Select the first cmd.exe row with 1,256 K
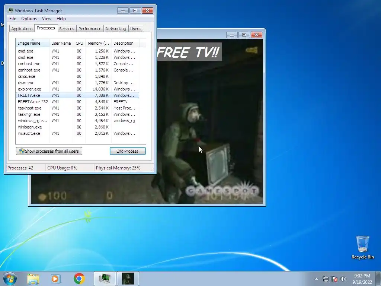 pyautogui.click(x=77, y=51)
